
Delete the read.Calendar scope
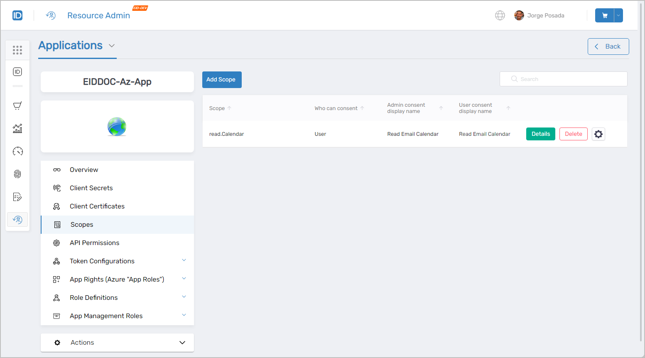pos(573,134)
